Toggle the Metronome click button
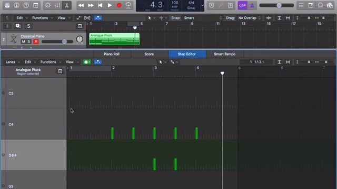 pos(252,5)
